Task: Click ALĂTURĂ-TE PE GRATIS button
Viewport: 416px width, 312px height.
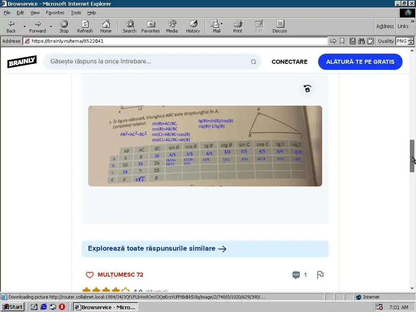Action: point(360,62)
